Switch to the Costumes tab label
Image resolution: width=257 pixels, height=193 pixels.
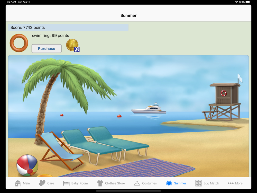[x=149, y=183]
